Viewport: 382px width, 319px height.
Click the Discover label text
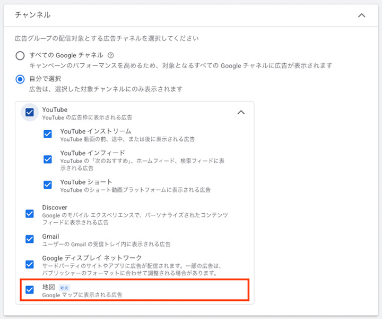coord(55,207)
